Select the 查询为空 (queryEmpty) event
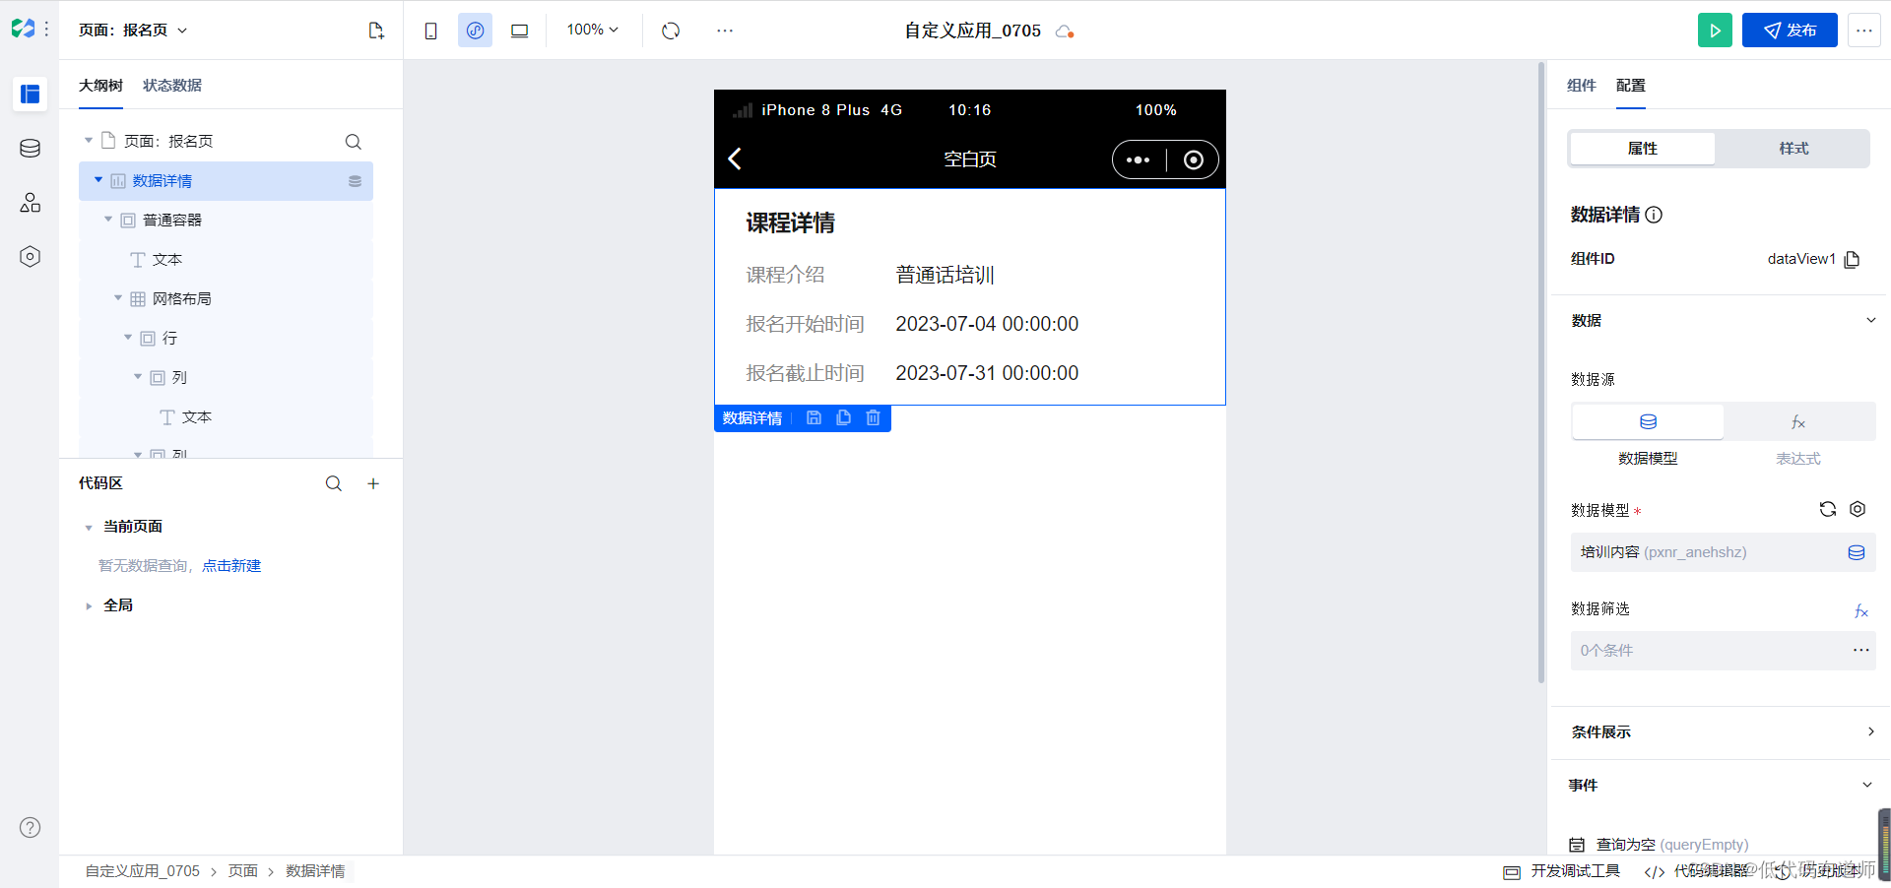The width and height of the screenshot is (1891, 888). click(1671, 845)
